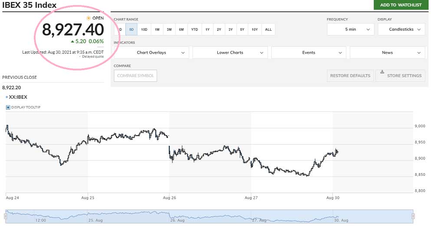Toggle the Display Tooltip checkbox

[8, 107]
